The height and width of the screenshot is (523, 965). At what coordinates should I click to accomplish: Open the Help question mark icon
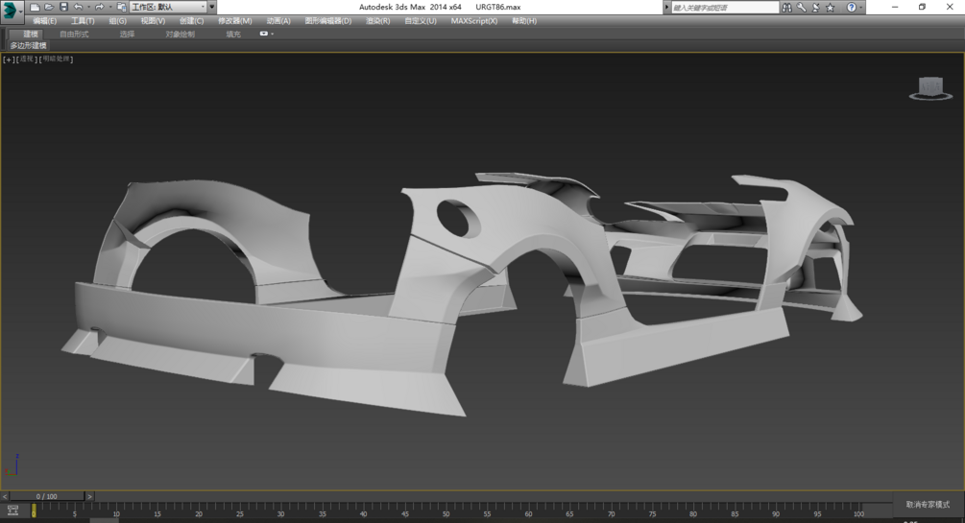coord(851,8)
